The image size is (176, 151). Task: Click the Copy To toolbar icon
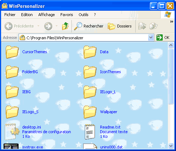click(x=154, y=26)
